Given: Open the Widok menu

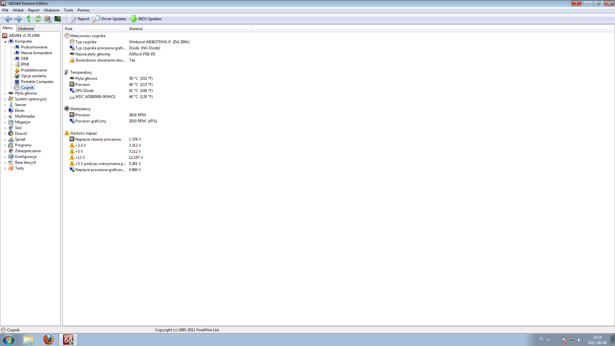Looking at the screenshot, I should 18,10.
